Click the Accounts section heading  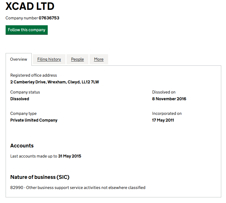tap(22, 145)
